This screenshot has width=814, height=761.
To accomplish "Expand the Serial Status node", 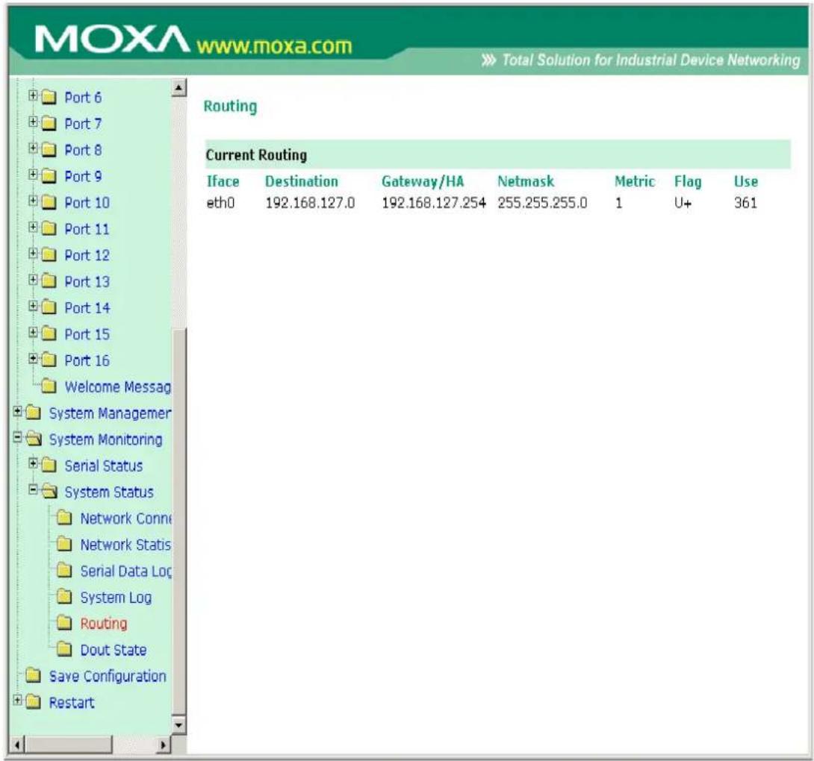I will point(33,464).
